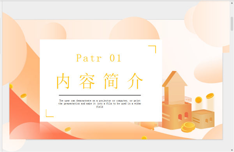Viewport: 234px width, 152px height.
Task: Select the small box building illustration
Action: (203, 119)
